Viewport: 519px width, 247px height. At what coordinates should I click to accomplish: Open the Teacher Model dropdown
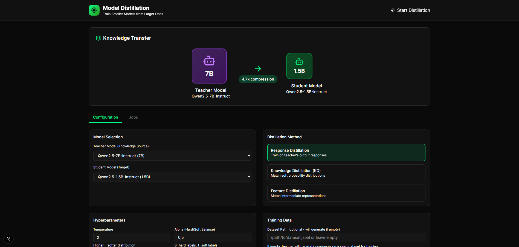(x=172, y=156)
